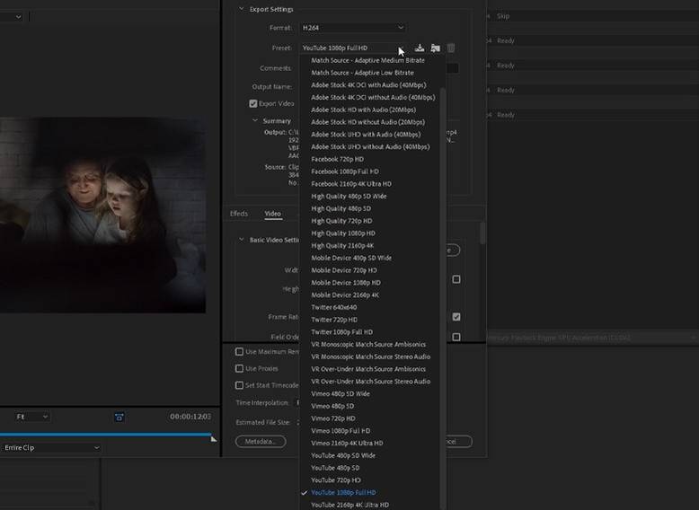Screen dimensions: 699x510
Task: Pick Facebook 1080p Full HD preset
Action: point(344,171)
